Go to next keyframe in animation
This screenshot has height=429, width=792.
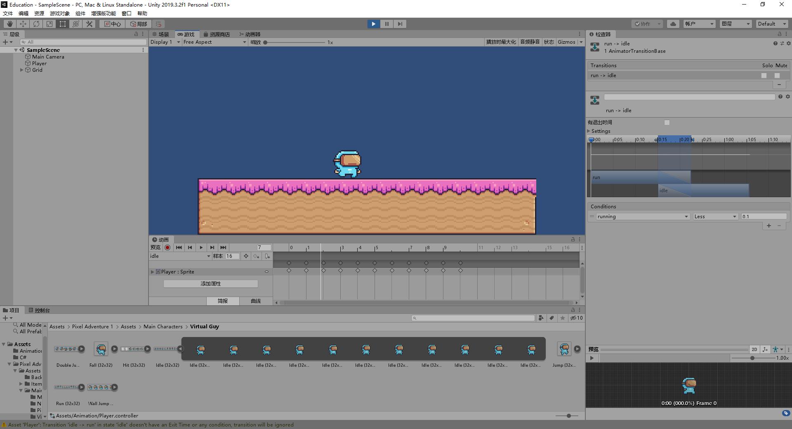click(x=212, y=247)
